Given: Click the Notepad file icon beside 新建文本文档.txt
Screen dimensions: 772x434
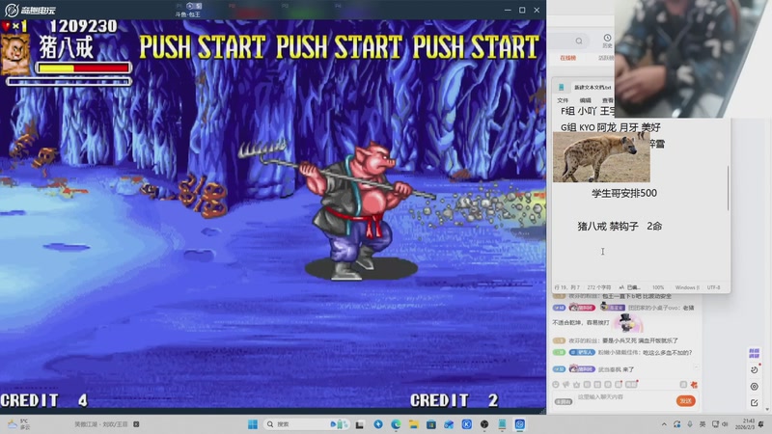Looking at the screenshot, I should click(561, 88).
